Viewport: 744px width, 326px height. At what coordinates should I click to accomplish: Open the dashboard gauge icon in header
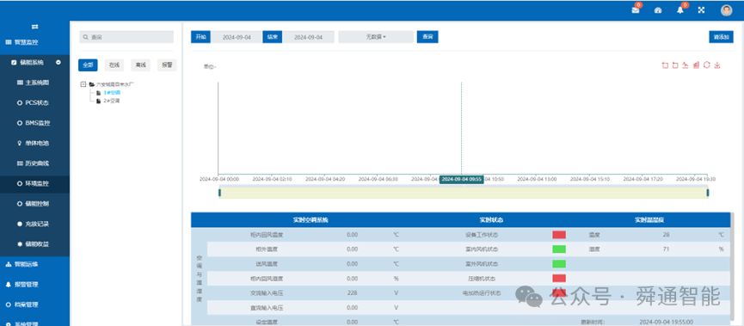(658, 10)
